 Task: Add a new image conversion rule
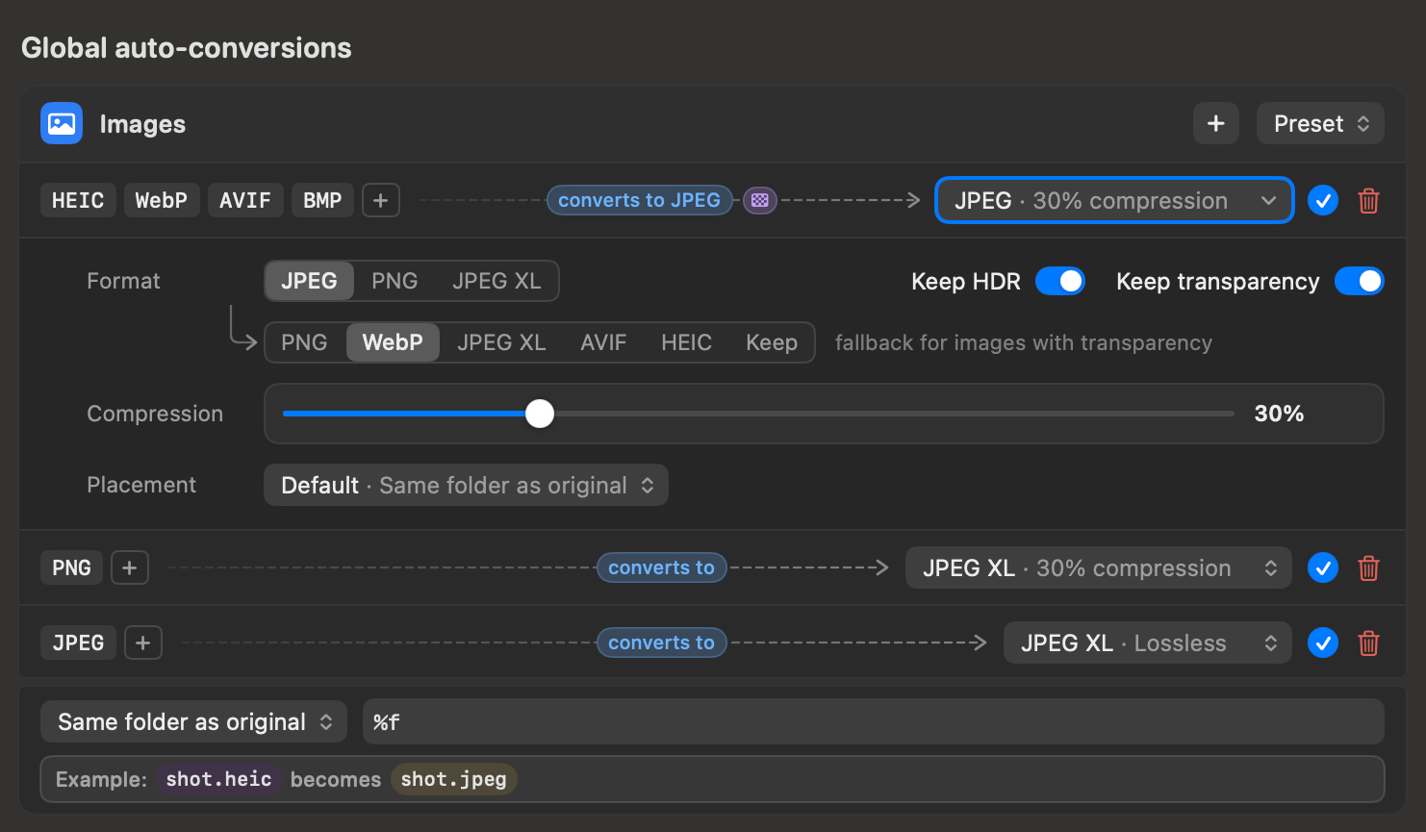click(1216, 123)
